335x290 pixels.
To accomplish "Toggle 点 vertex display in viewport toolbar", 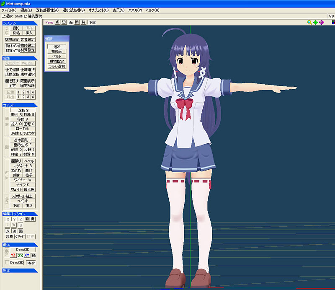I will coord(58,22).
